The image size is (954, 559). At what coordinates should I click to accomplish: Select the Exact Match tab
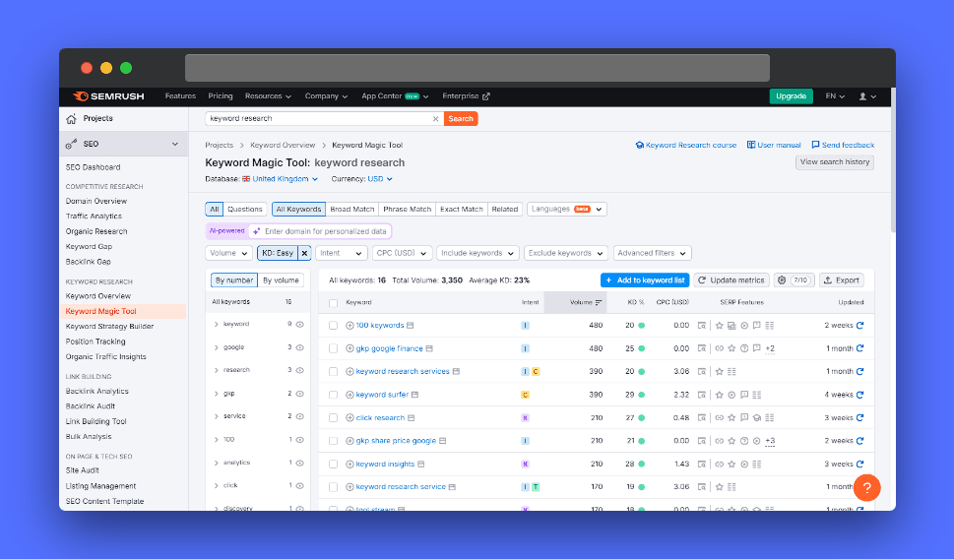461,210
